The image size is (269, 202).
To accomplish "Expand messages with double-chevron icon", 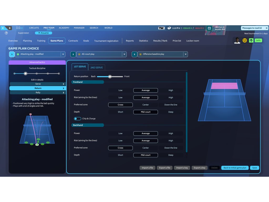I will pos(266,28).
